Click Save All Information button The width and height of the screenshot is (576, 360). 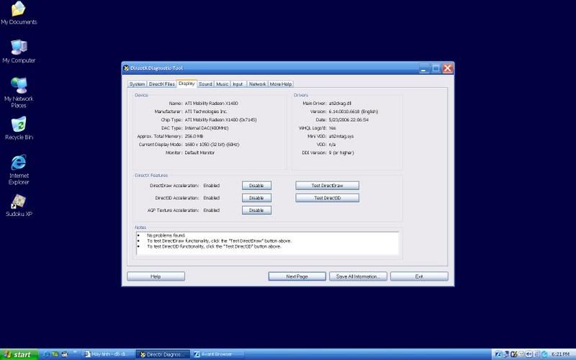point(358,276)
